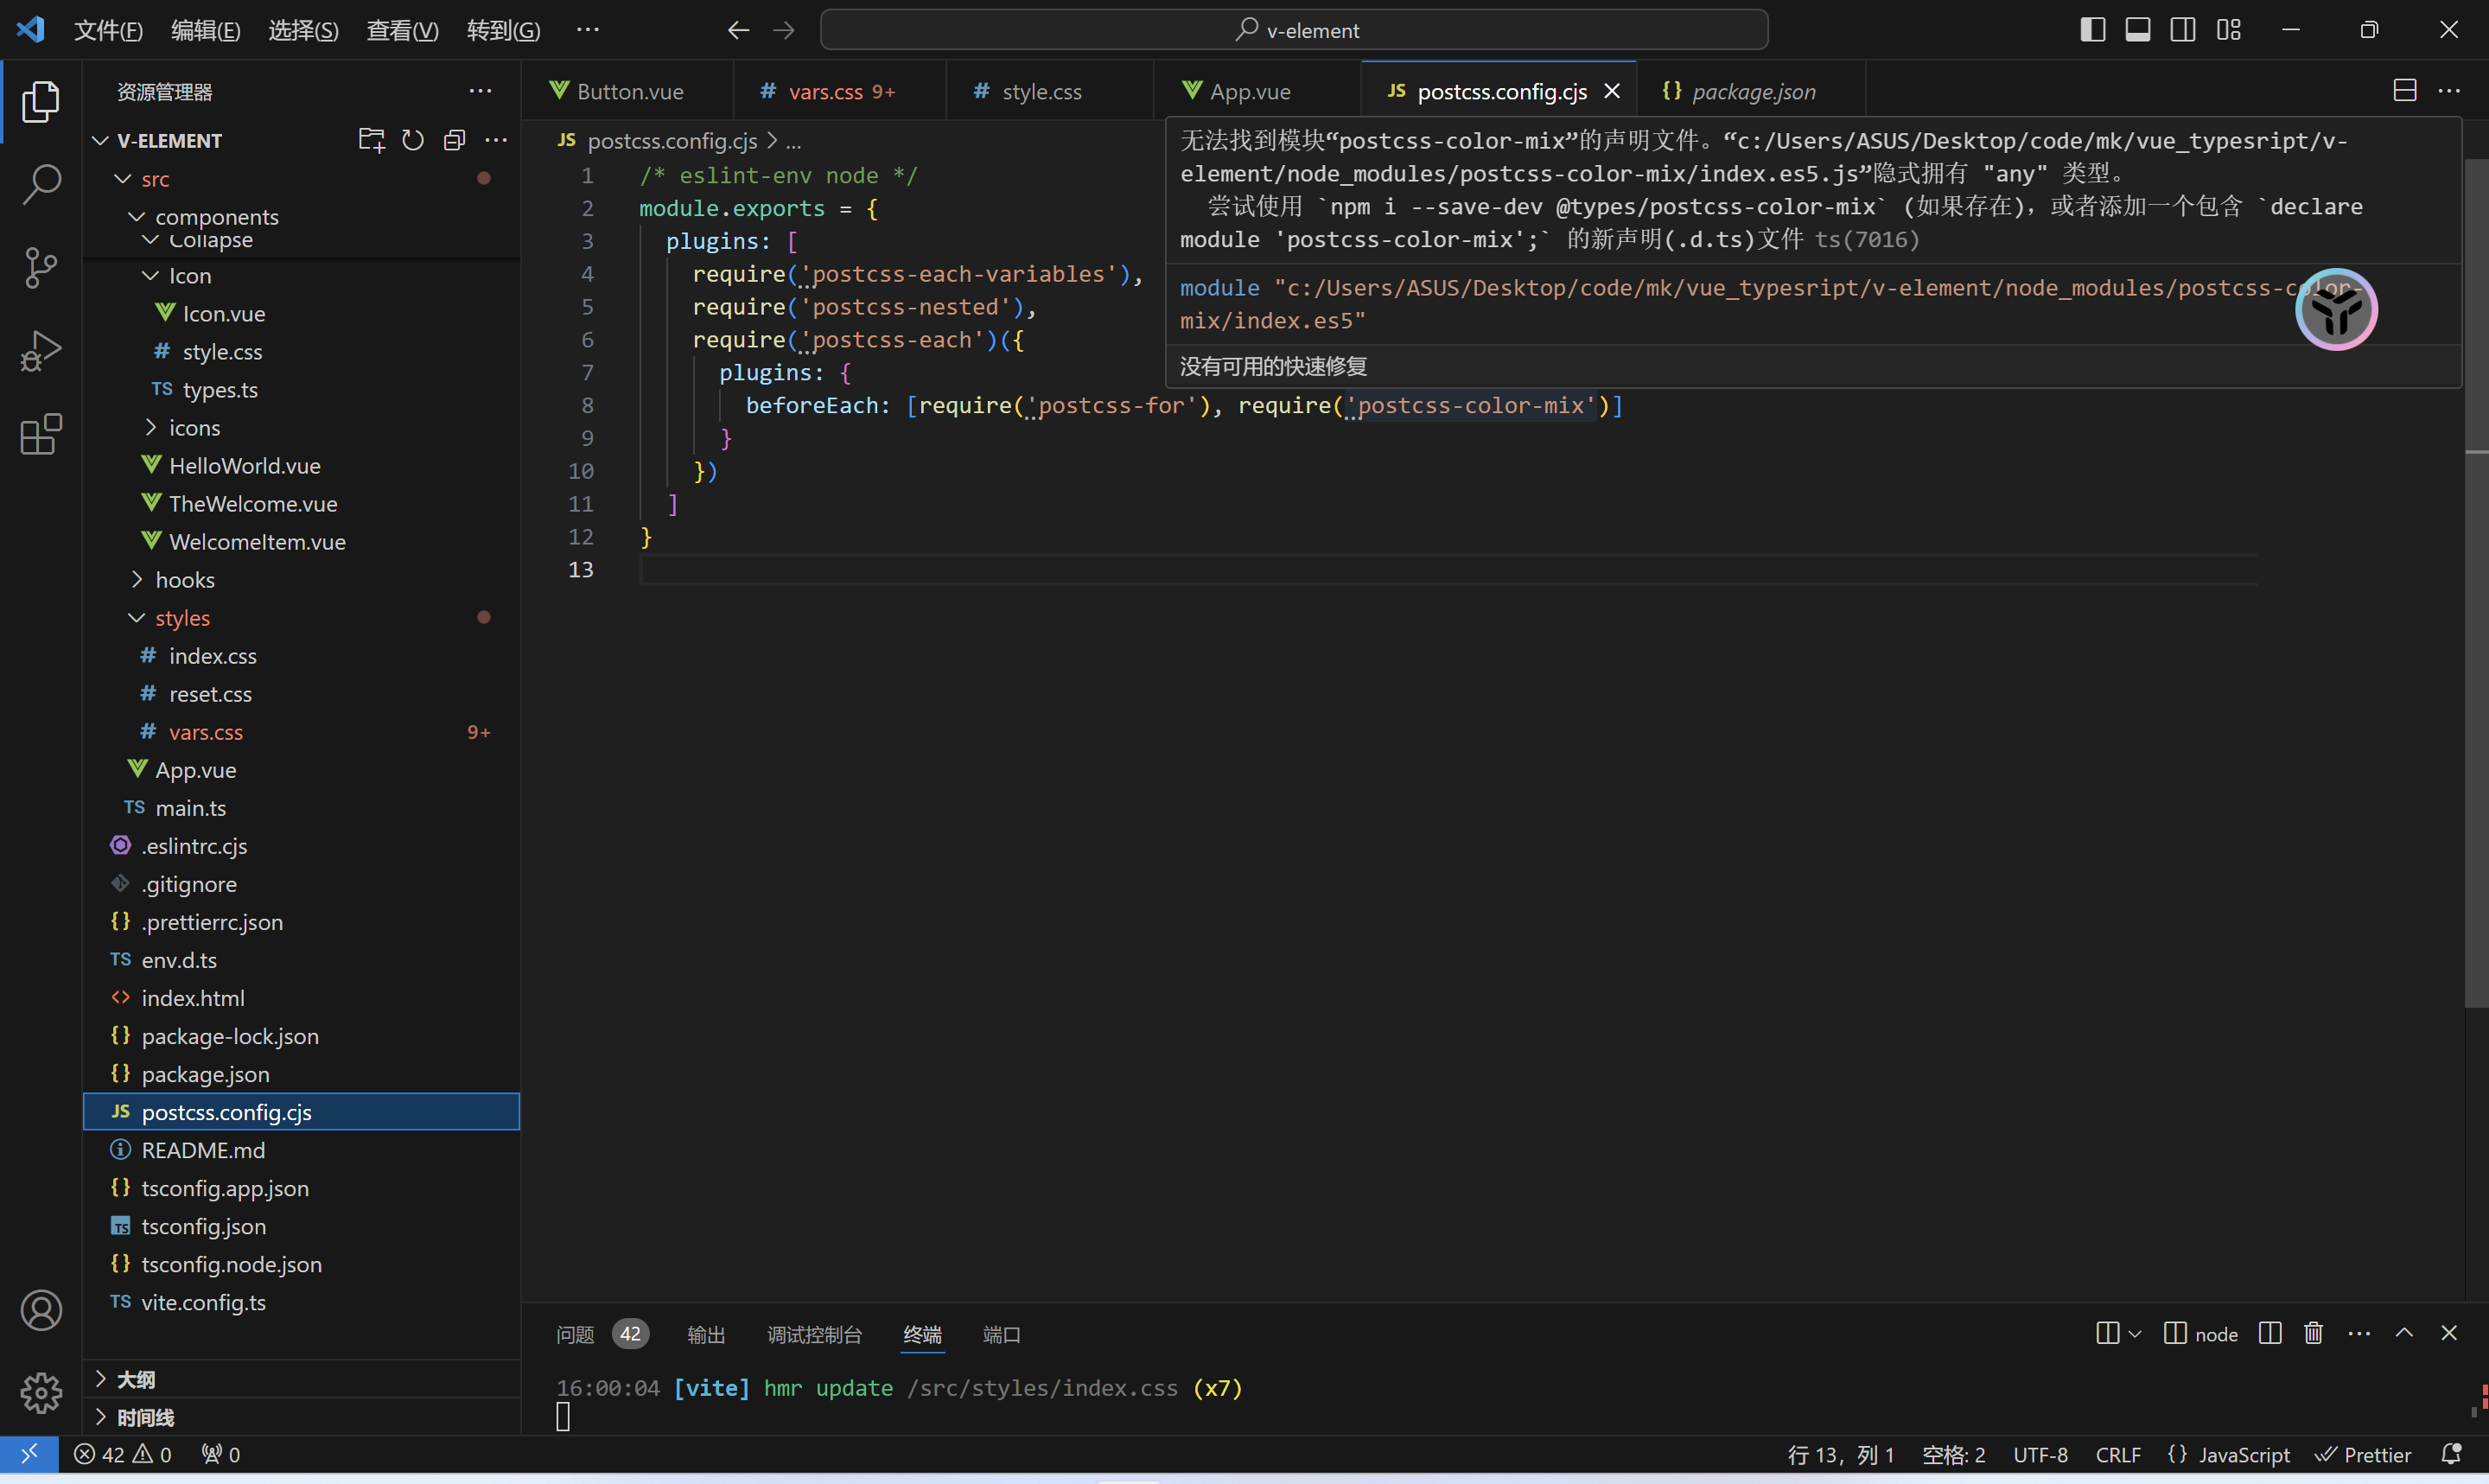Refresh the explorer file tree

pos(413,140)
